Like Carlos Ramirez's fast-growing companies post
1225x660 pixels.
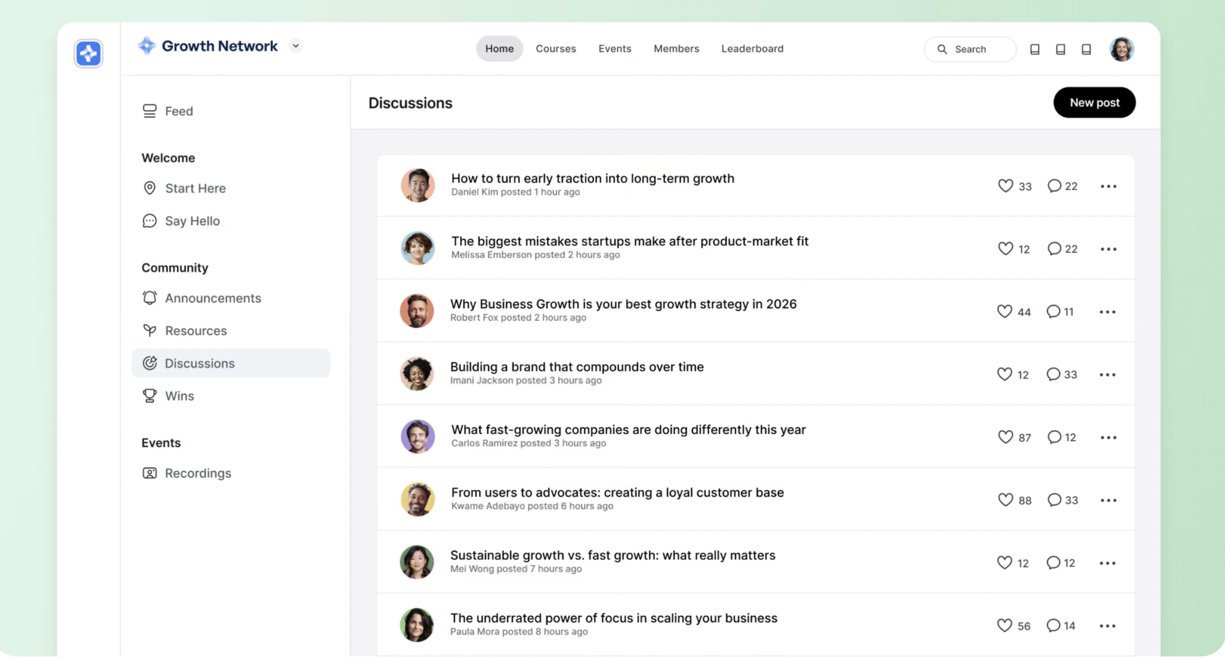pos(1005,437)
